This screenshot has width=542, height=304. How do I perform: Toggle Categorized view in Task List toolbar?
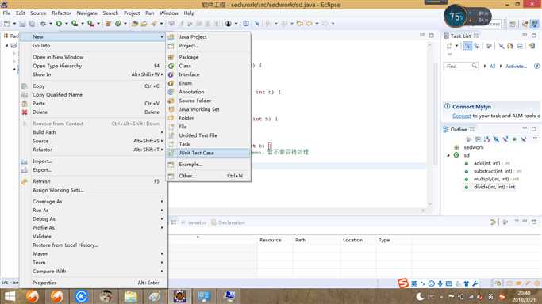[x=467, y=46]
